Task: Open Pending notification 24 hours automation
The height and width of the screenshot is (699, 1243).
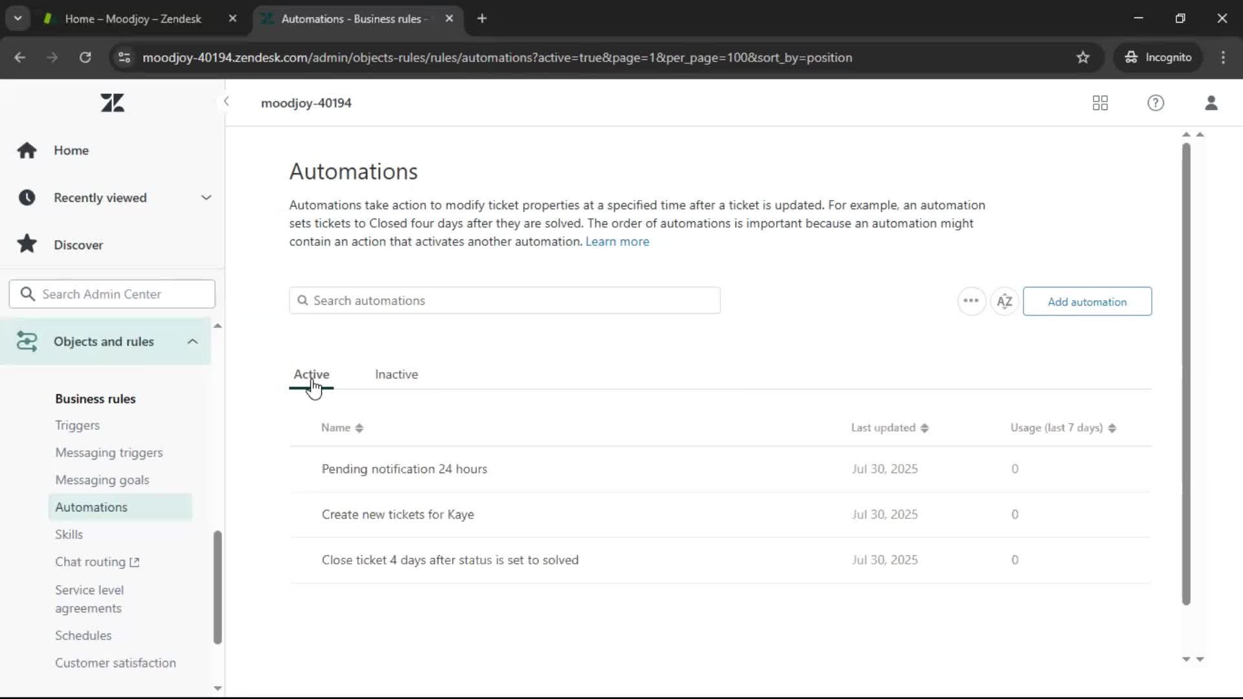Action: pos(404,469)
